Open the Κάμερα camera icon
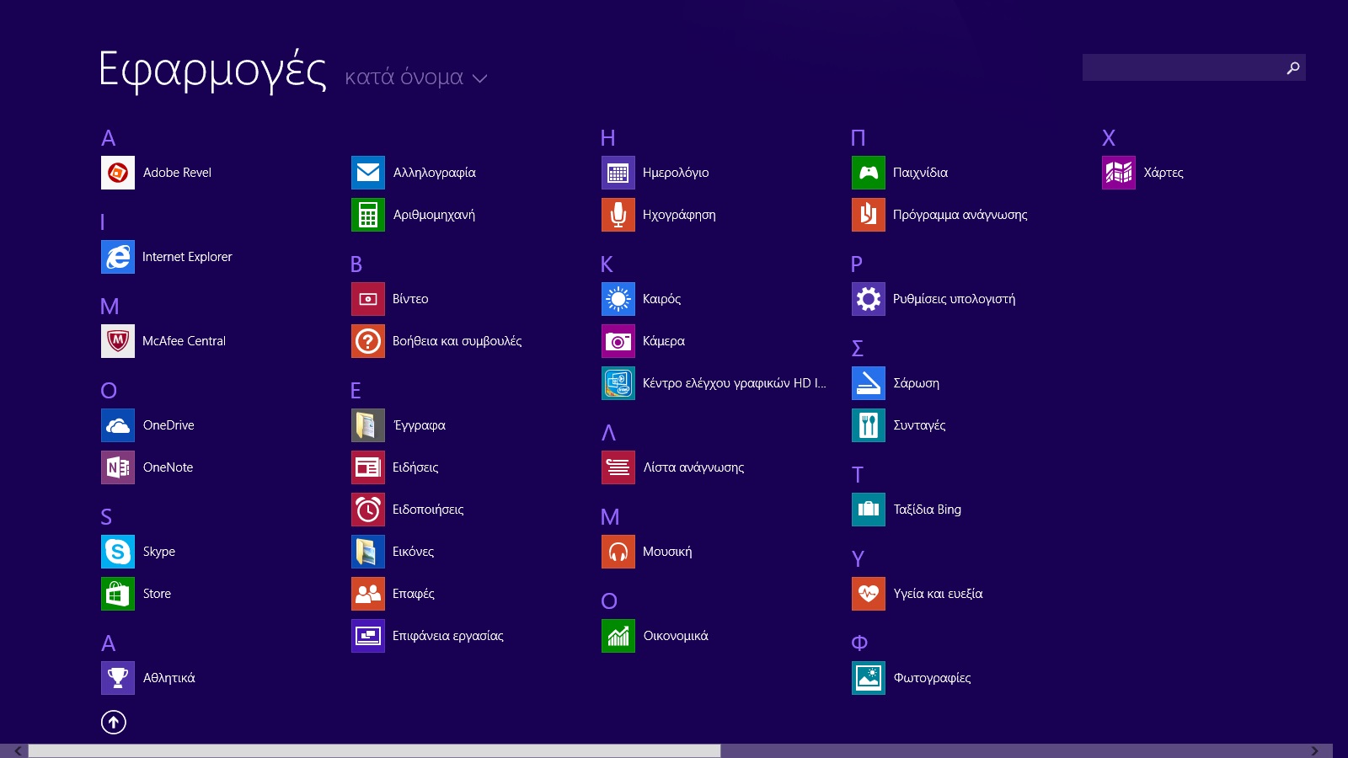The image size is (1348, 758). (x=618, y=341)
